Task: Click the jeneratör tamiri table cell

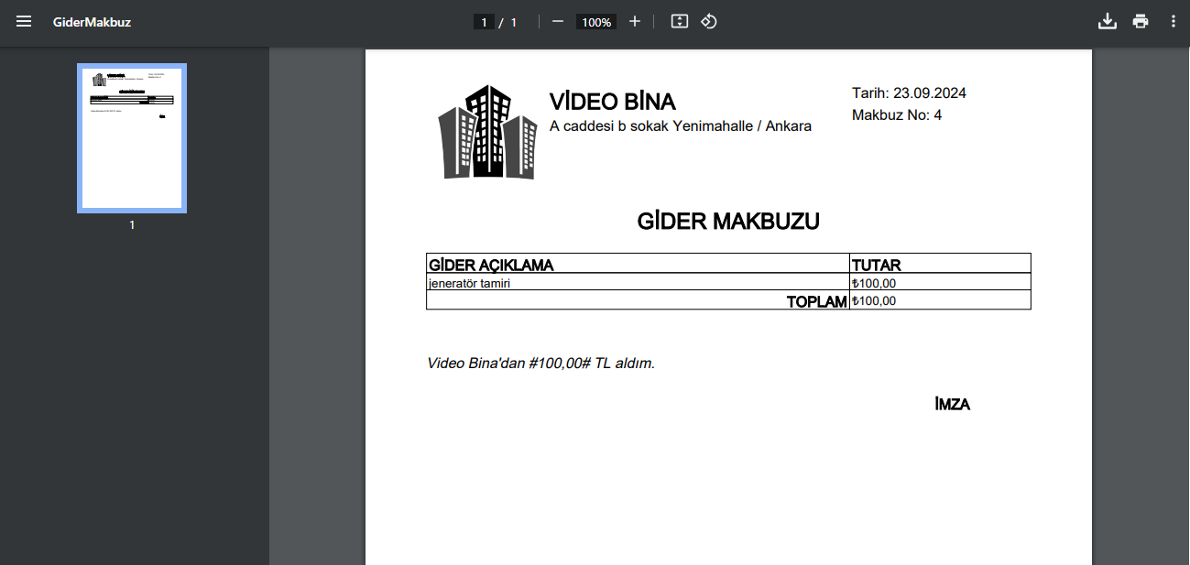Action: click(469, 283)
